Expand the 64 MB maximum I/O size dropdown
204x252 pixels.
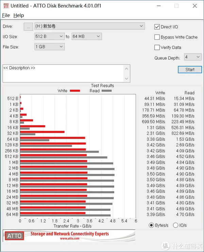[x=87, y=36]
